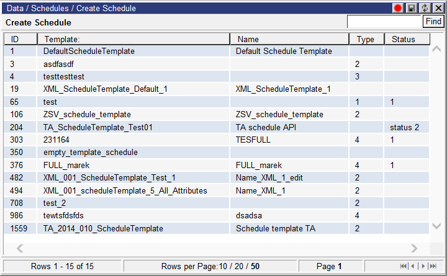
Task: Sort by the Type column header
Action: pyautogui.click(x=366, y=39)
